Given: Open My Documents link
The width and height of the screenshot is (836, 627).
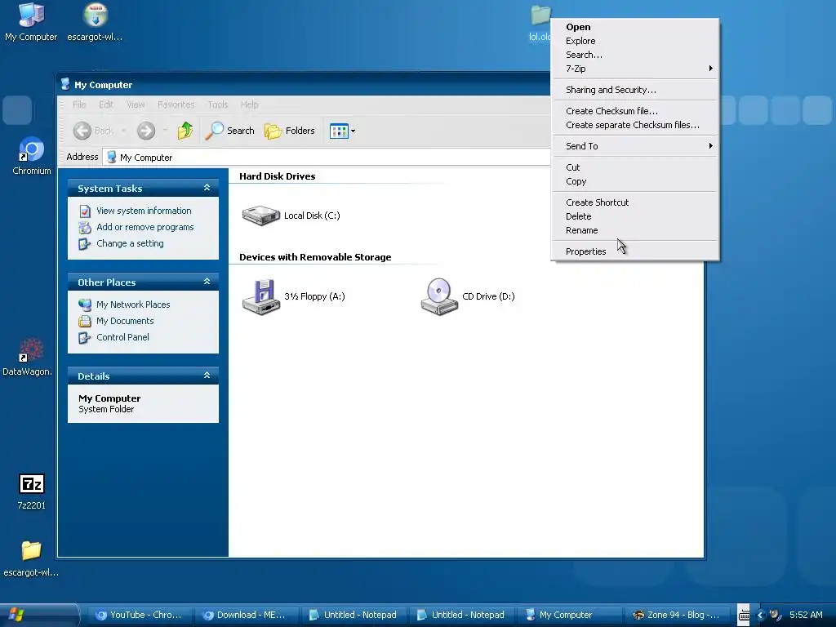Looking at the screenshot, I should pyautogui.click(x=125, y=321).
